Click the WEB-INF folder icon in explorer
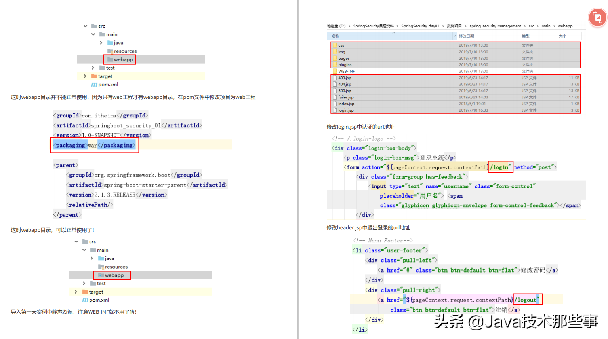608x339 pixels. click(x=335, y=71)
